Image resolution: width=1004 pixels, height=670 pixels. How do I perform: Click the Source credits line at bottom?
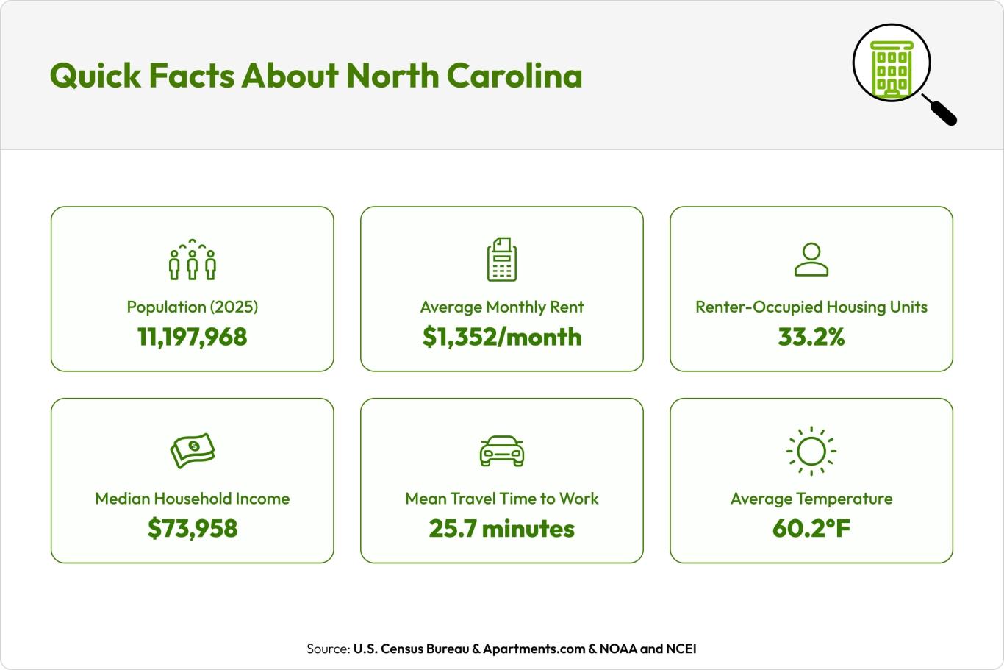point(501,649)
